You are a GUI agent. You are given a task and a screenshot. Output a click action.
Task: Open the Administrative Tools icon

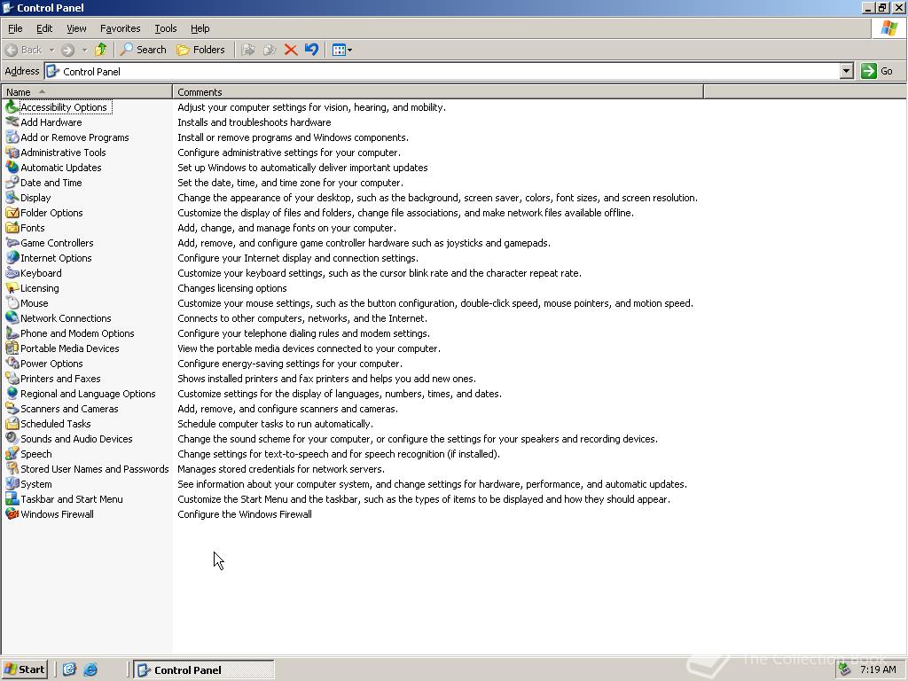12,153
